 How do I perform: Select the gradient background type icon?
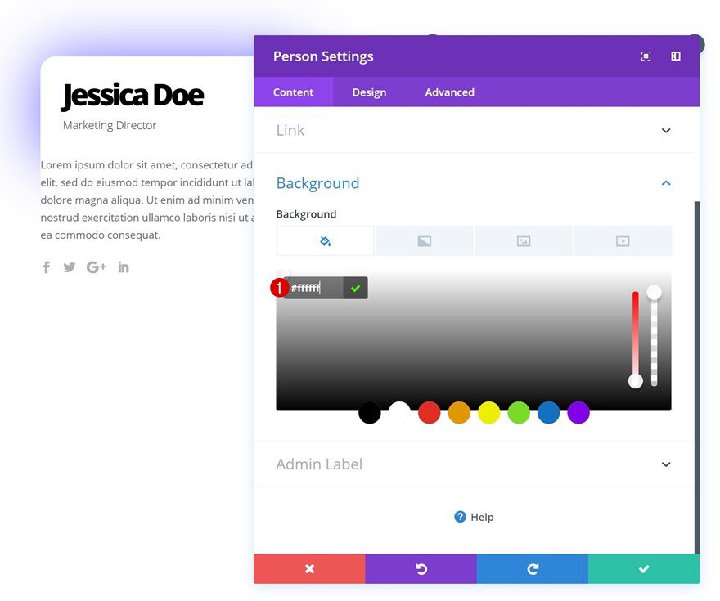(x=425, y=240)
